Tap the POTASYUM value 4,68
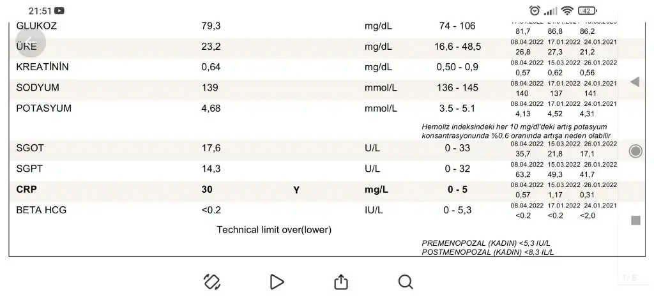The width and height of the screenshot is (654, 302). pyautogui.click(x=211, y=109)
